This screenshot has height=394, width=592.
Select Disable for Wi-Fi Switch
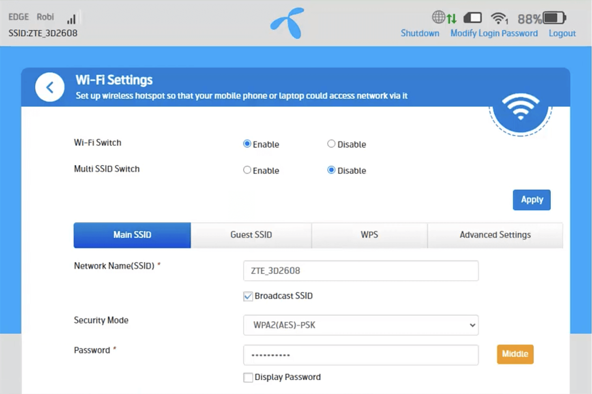click(x=332, y=144)
